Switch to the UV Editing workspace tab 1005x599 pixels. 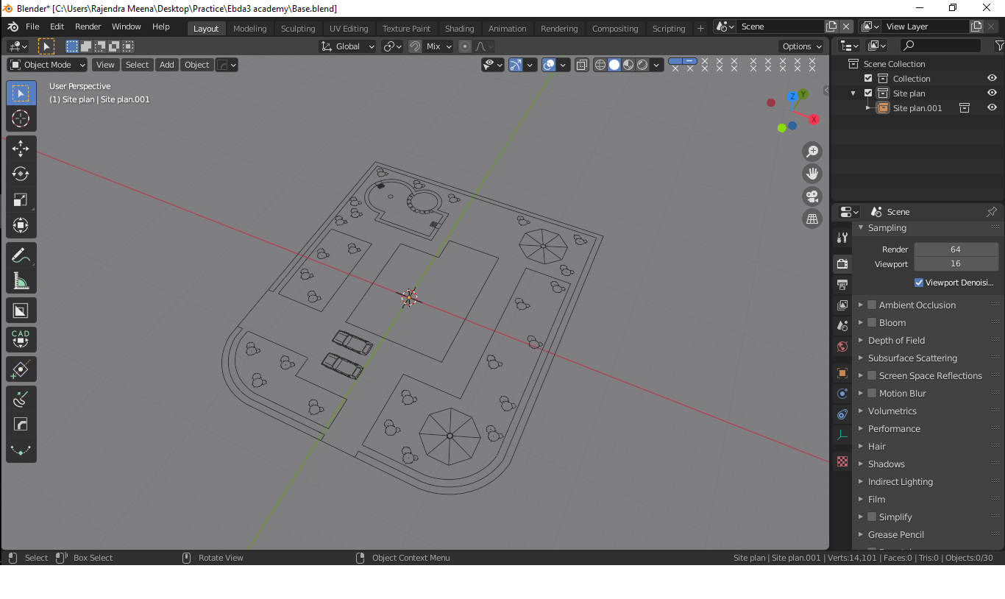[349, 29]
